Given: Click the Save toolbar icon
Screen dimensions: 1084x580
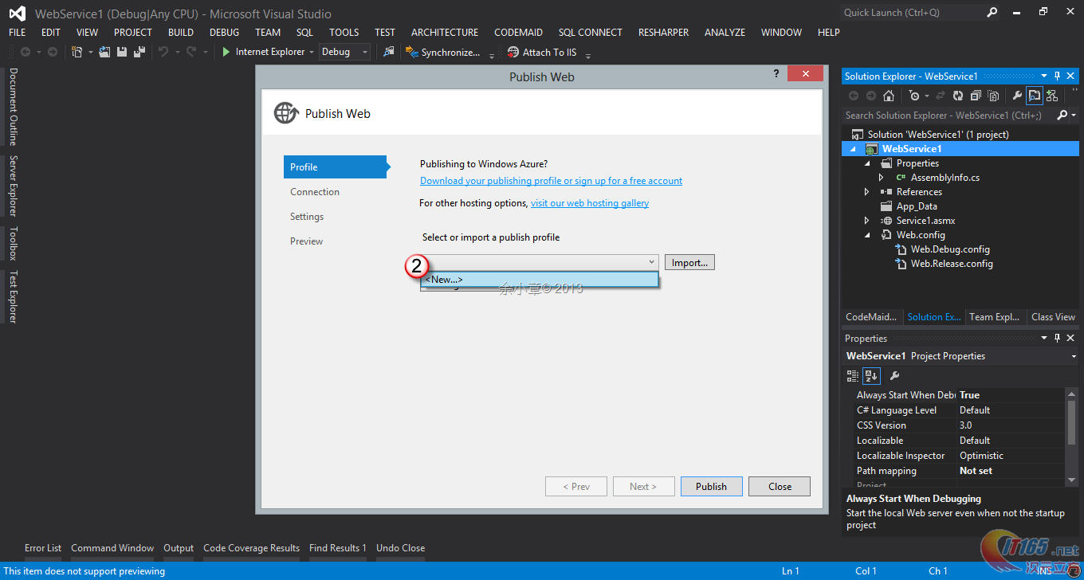Looking at the screenshot, I should tap(122, 52).
